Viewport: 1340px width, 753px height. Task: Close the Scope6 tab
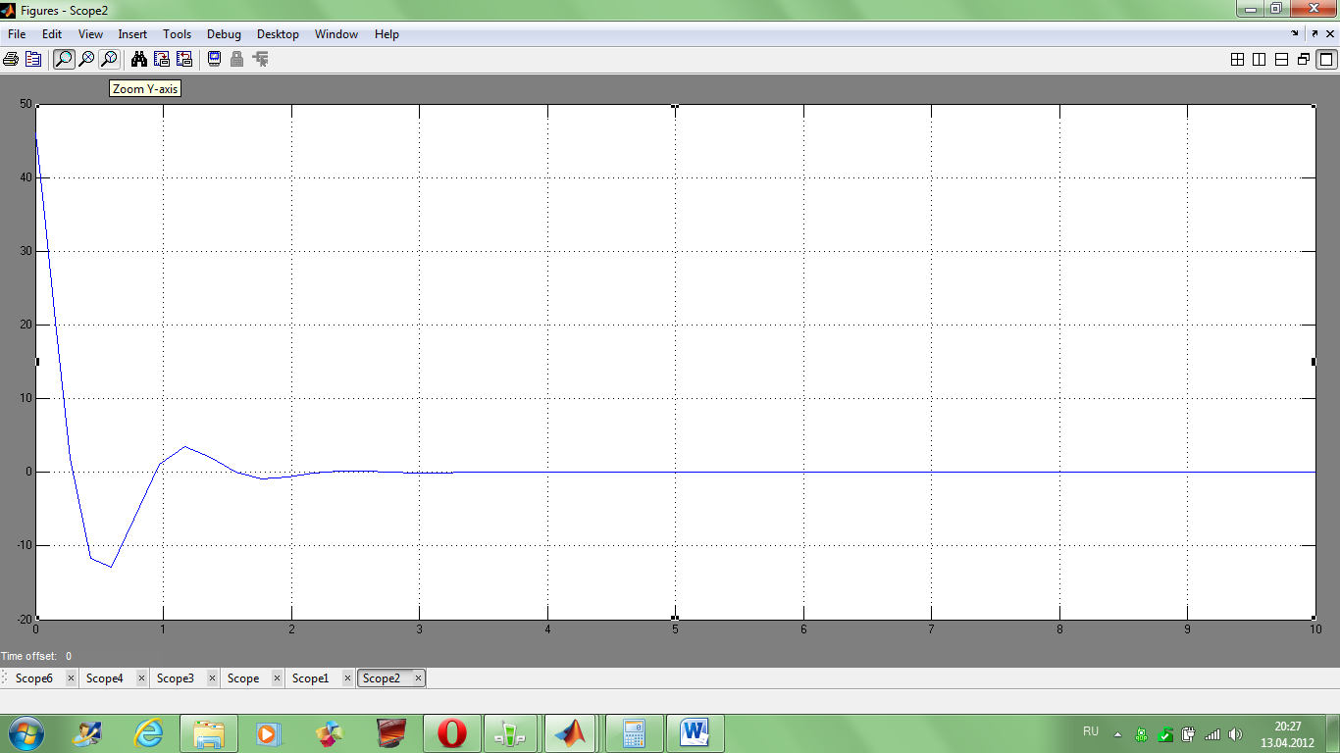(71, 678)
